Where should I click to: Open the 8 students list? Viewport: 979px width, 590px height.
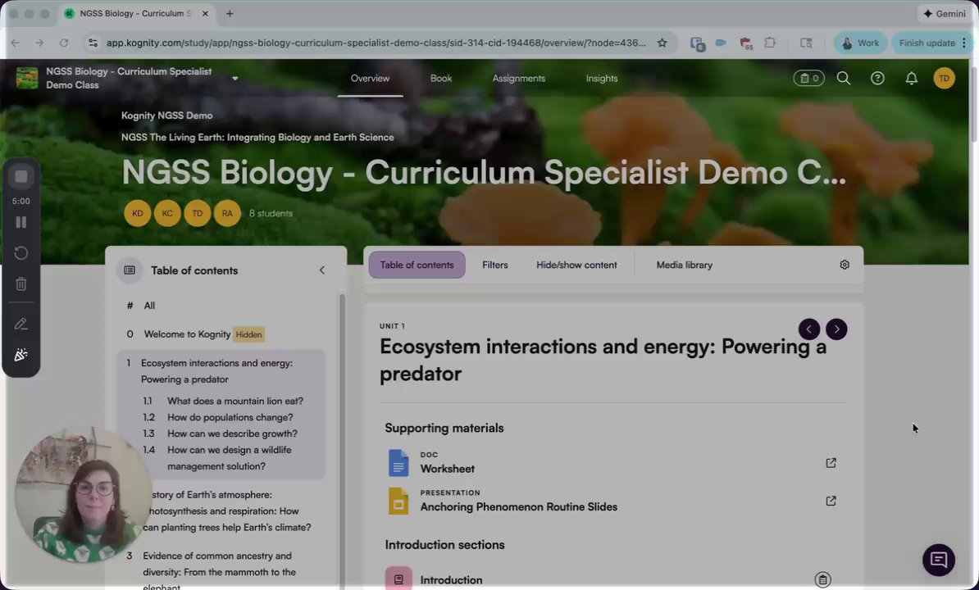pyautogui.click(x=271, y=213)
